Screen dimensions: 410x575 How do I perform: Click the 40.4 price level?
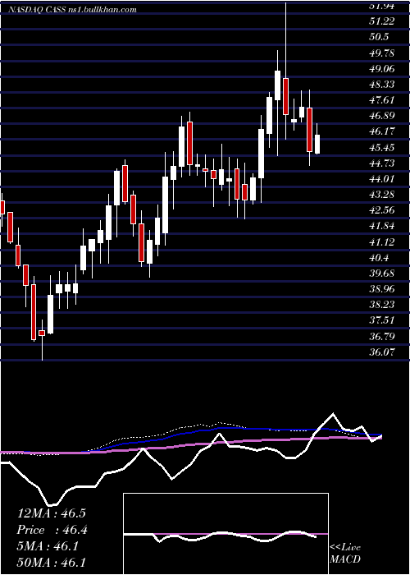coord(379,257)
